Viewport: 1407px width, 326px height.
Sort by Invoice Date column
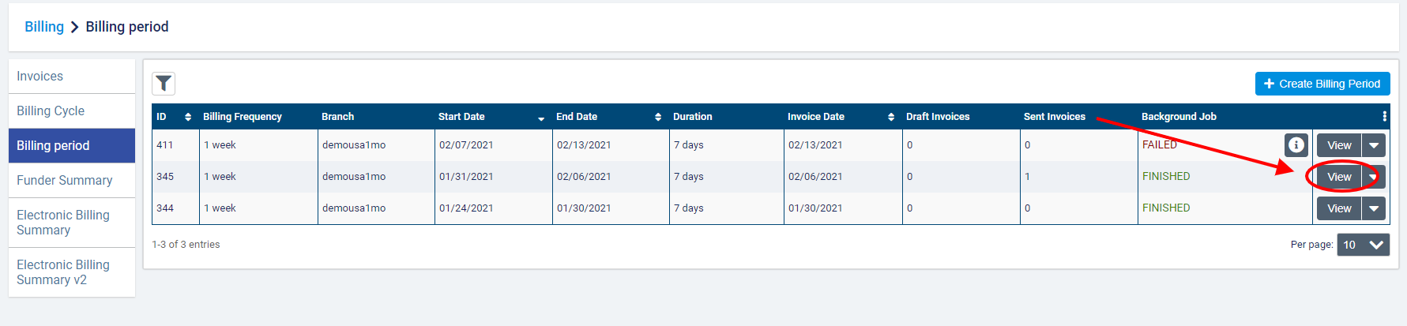point(891,117)
